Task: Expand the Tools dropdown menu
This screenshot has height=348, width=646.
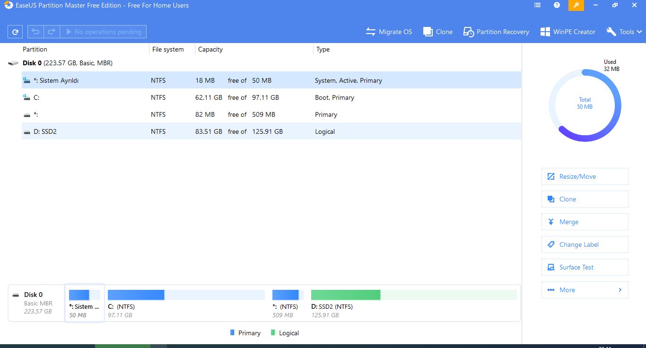Action: 624,32
